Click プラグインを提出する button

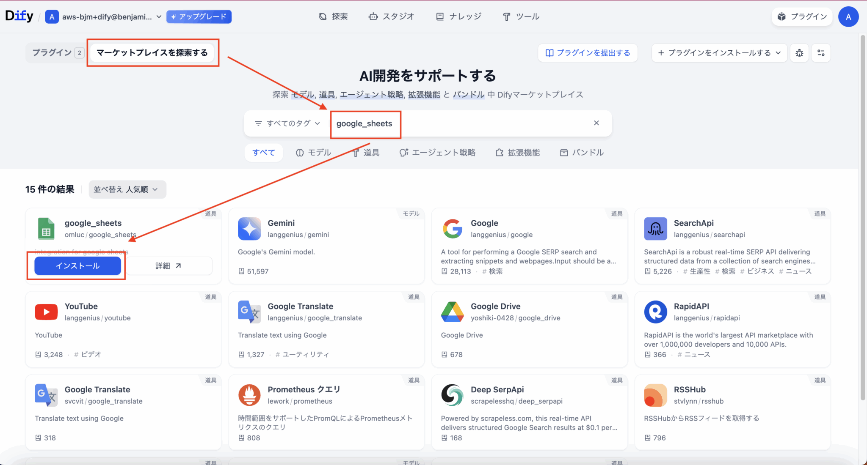588,52
